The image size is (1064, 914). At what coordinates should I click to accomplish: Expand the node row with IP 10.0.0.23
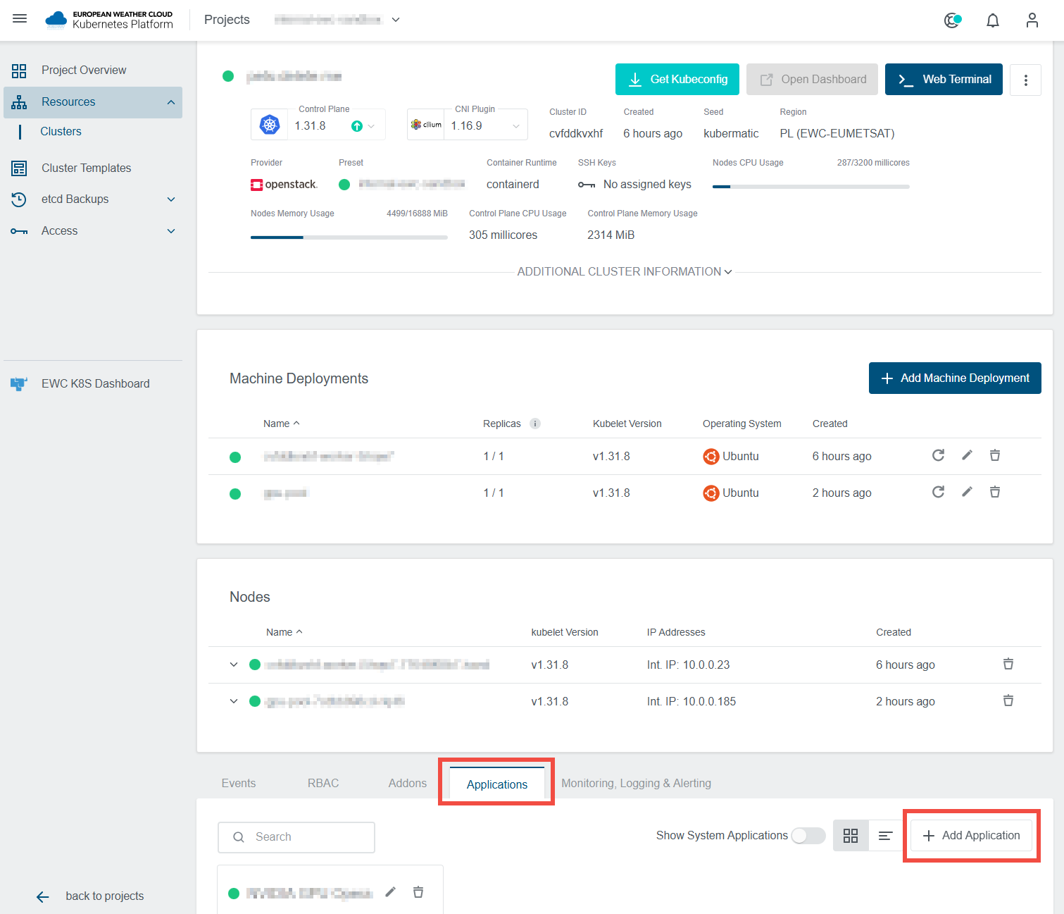234,665
